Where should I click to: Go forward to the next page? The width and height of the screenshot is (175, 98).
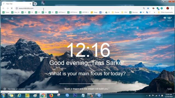7,8
